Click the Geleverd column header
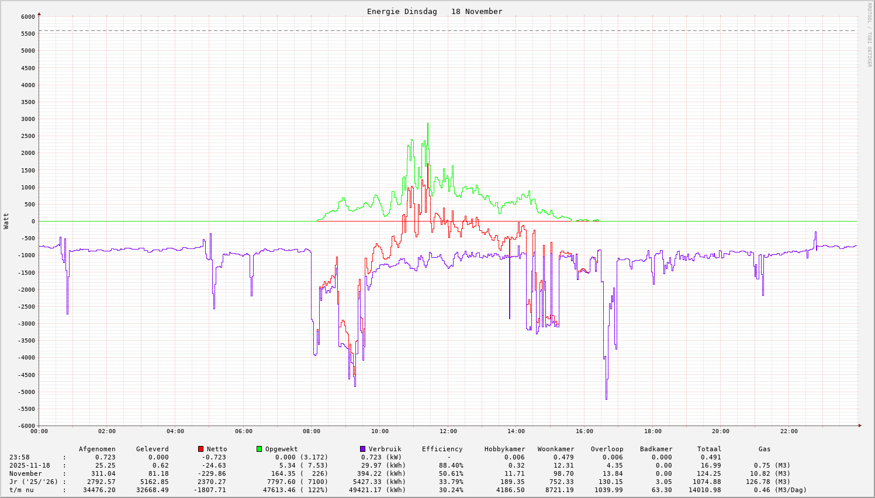 coord(152,449)
